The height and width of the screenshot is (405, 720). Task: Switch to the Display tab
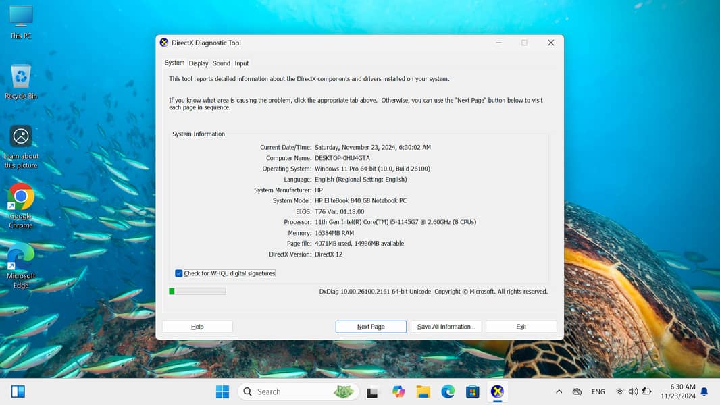tap(199, 63)
